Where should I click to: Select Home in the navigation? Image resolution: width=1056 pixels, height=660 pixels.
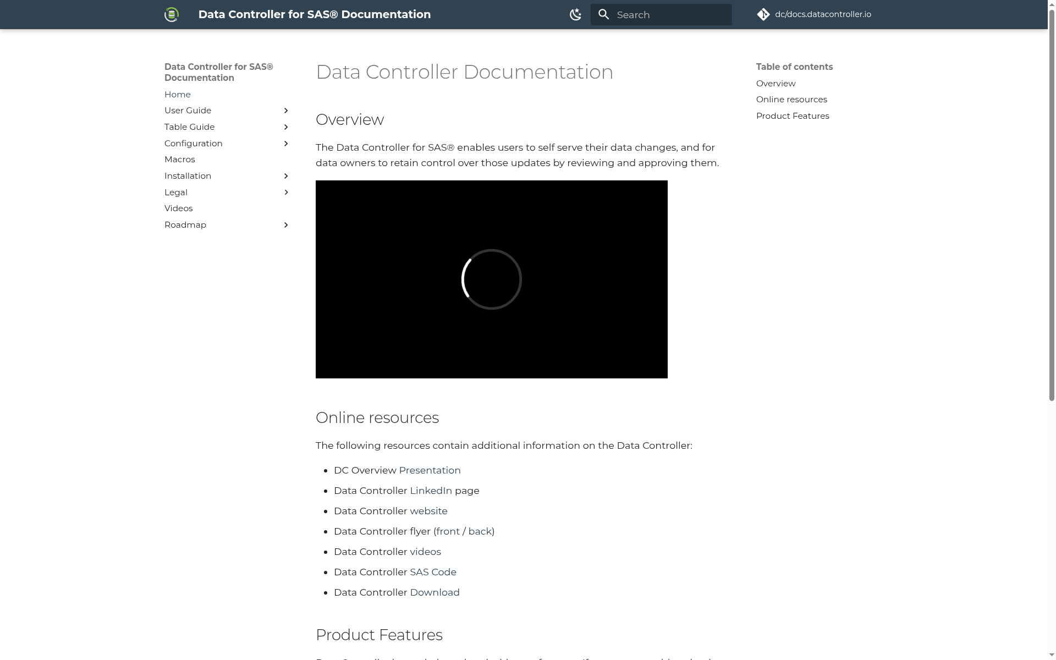[177, 95]
